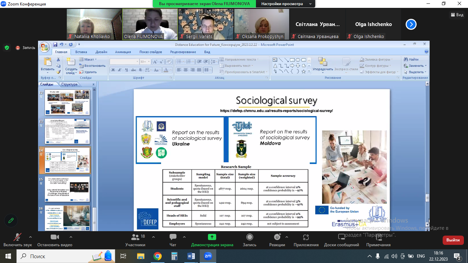Screen dimensions: 468x263
Task: Expand the Настройки просмотра dropdown
Action: 285,4
